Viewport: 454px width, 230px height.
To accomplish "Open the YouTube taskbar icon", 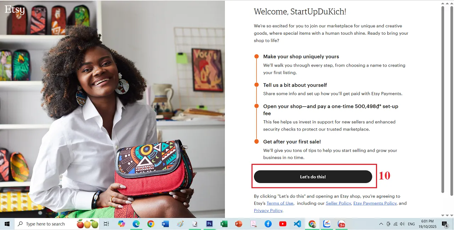I will (283, 224).
